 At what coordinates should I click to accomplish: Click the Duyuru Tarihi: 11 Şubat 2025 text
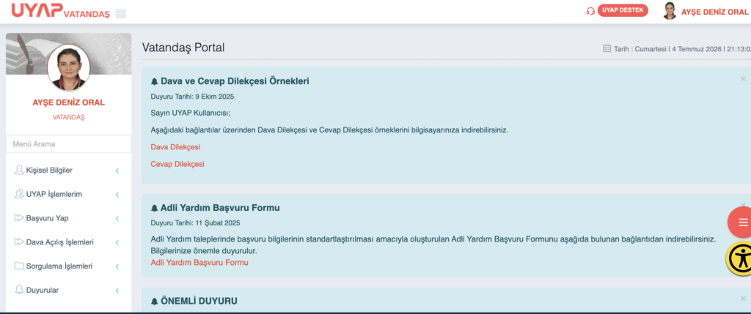click(195, 223)
